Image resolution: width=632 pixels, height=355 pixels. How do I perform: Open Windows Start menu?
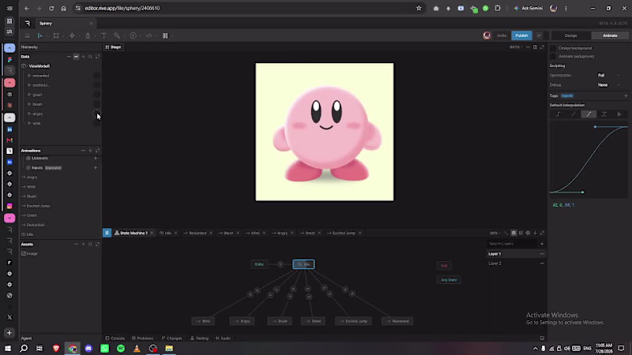pos(8,349)
